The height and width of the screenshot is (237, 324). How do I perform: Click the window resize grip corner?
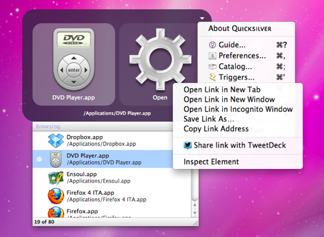pos(196,223)
